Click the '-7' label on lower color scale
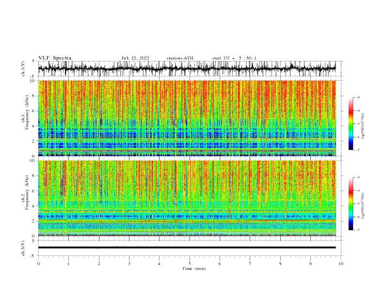Viewport: 384px width, 296px height. click(358, 230)
